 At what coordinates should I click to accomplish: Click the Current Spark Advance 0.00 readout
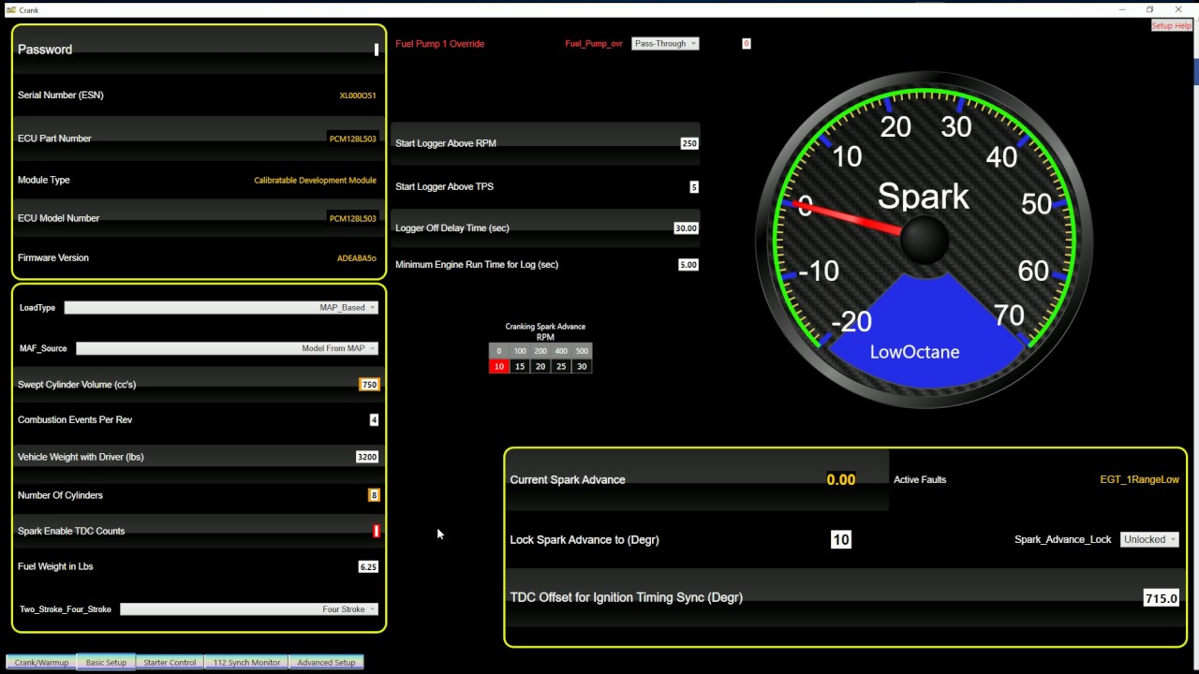click(x=841, y=479)
